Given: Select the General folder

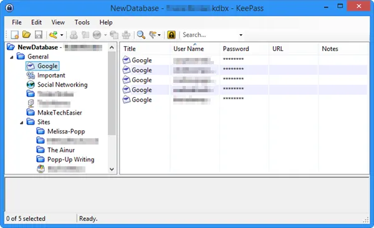Looking at the screenshot, I should click(38, 57).
